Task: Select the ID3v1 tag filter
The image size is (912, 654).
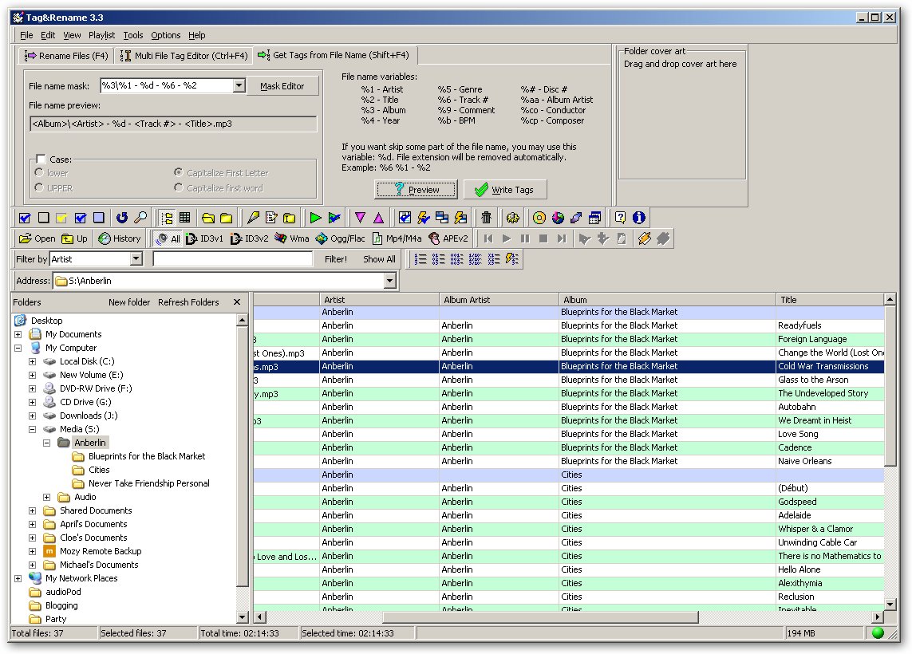Action: coord(204,238)
